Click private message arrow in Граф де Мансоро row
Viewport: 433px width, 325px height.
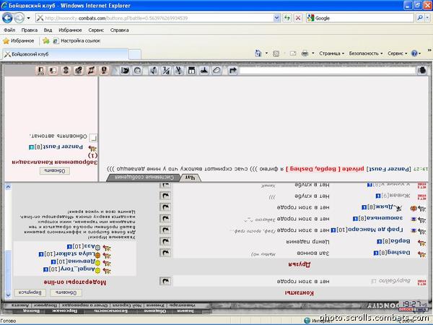click(165, 230)
